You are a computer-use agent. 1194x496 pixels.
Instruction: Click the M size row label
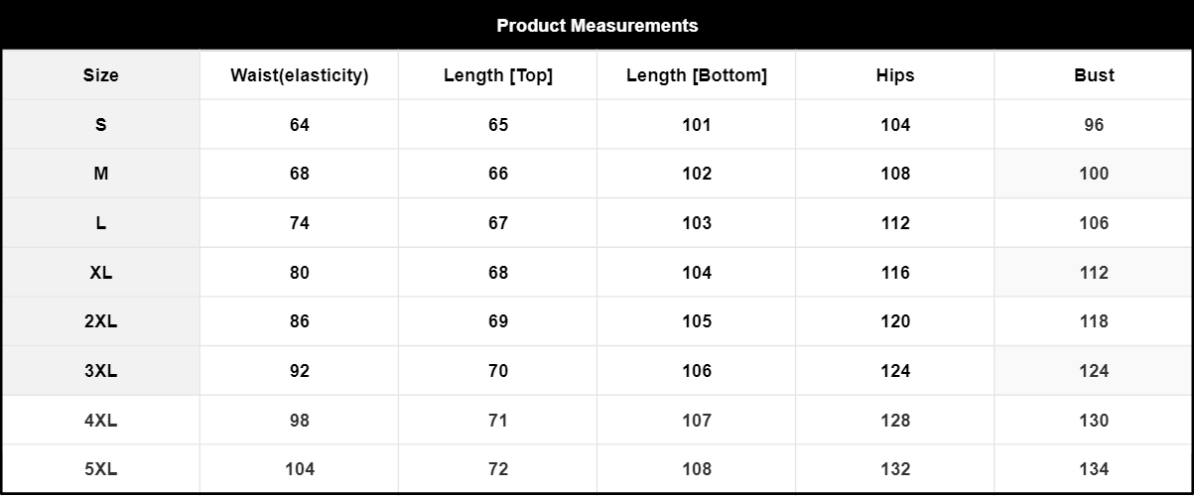point(100,174)
